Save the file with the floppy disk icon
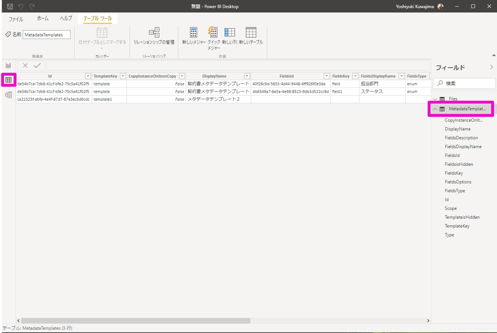The width and height of the screenshot is (497, 333). [x=10, y=7]
